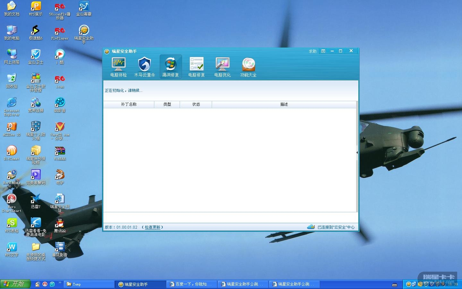462x289 pixels.
Task: Select the 暴风影音 desktop shortcut
Action: [60, 250]
